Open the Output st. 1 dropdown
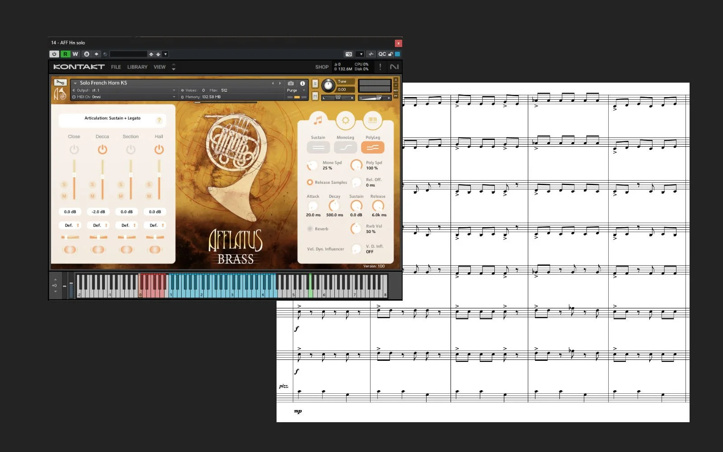This screenshot has height=452, width=723. 124,90
